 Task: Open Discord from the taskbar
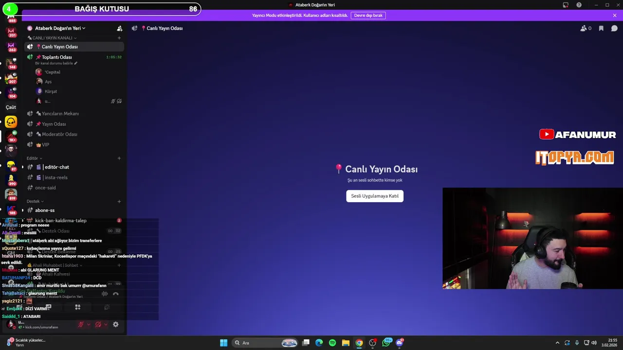tap(400, 343)
